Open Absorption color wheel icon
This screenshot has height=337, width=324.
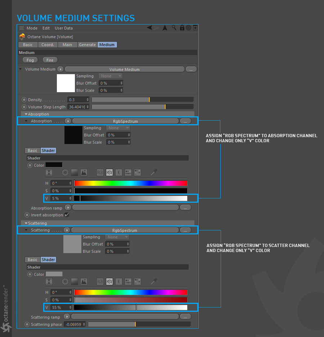click(x=65, y=172)
